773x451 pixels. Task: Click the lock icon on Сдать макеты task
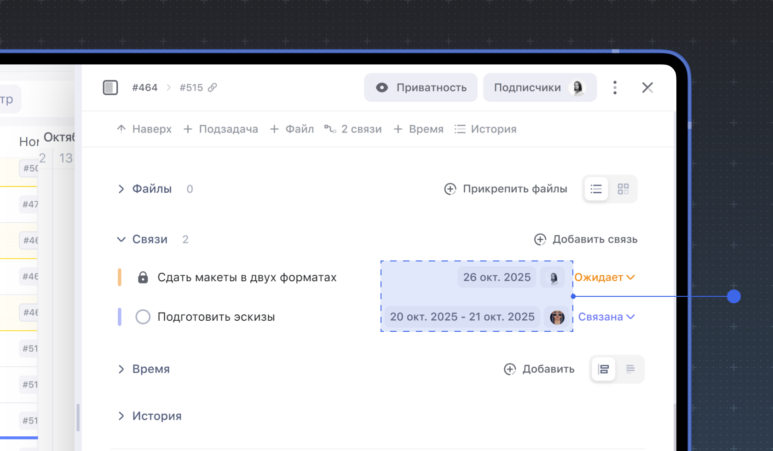143,278
